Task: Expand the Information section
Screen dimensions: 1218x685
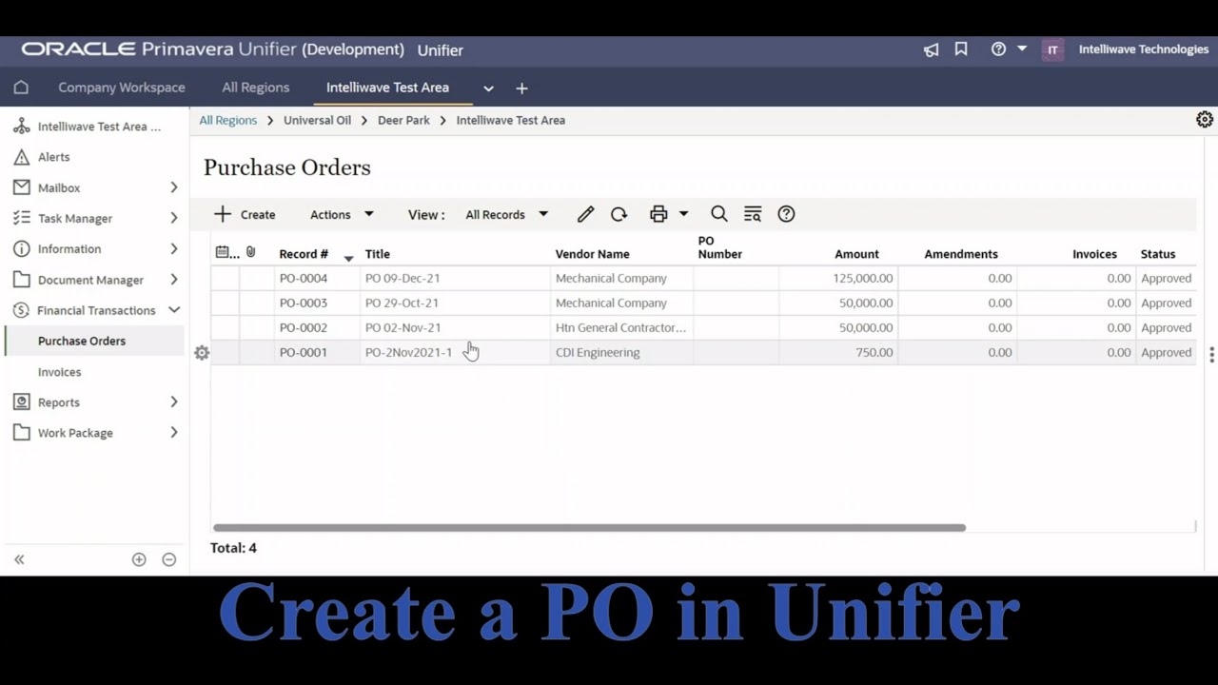Action: (x=174, y=248)
